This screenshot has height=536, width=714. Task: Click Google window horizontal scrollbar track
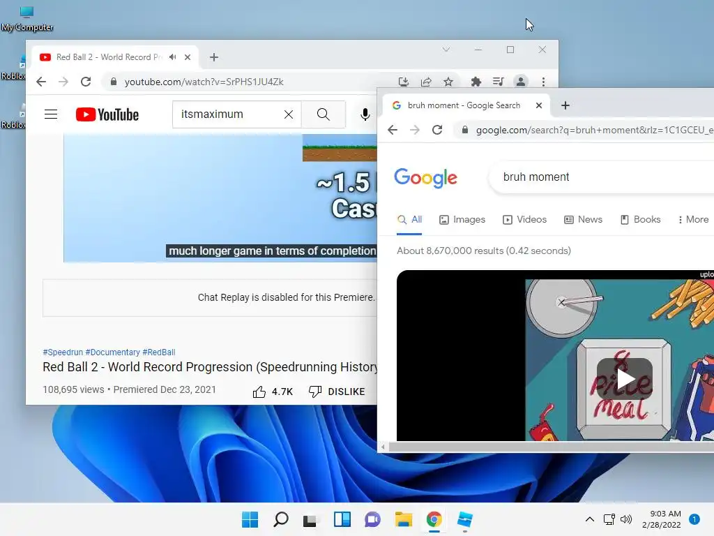(x=551, y=447)
